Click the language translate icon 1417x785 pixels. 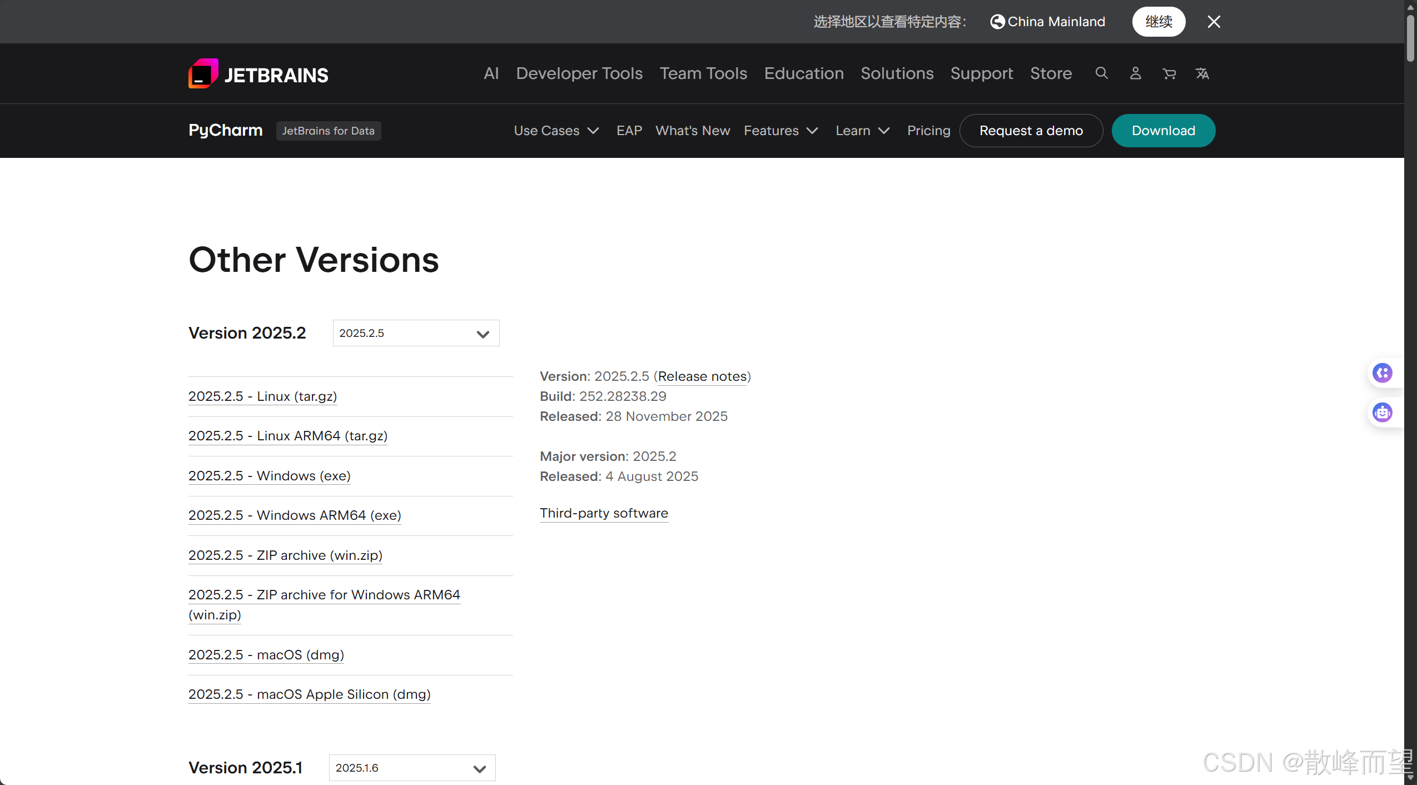click(x=1202, y=73)
